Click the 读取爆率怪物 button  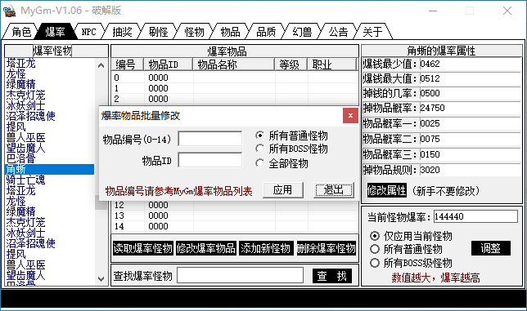tap(143, 248)
